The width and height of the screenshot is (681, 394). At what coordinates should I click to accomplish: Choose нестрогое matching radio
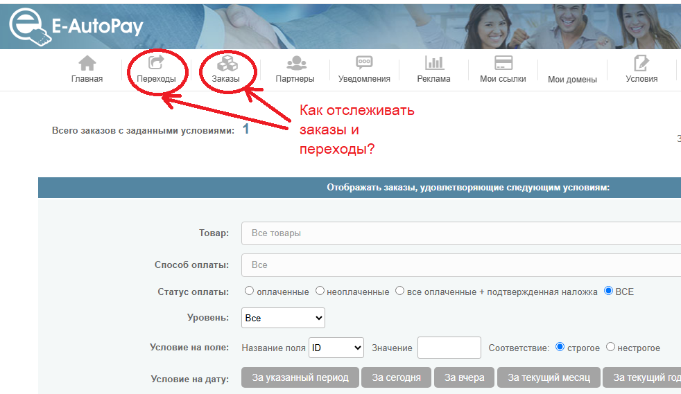click(610, 347)
